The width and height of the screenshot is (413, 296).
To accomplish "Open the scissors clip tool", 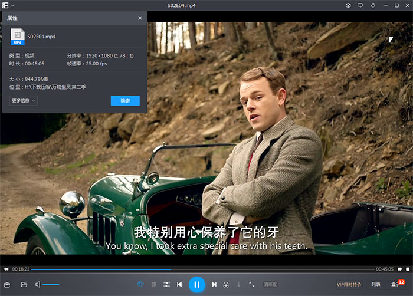I will click(x=226, y=285).
